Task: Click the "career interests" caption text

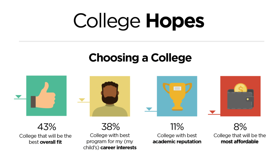Action: (x=118, y=148)
